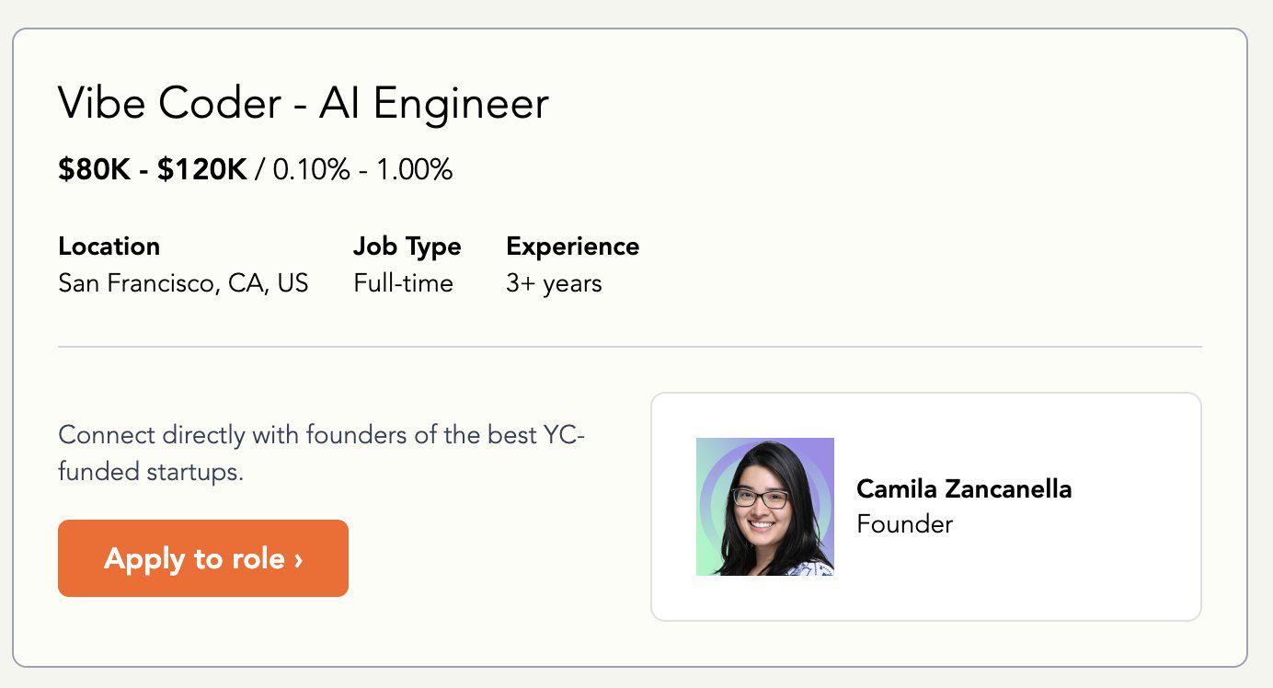Click the glasses on founder's photo

760,499
